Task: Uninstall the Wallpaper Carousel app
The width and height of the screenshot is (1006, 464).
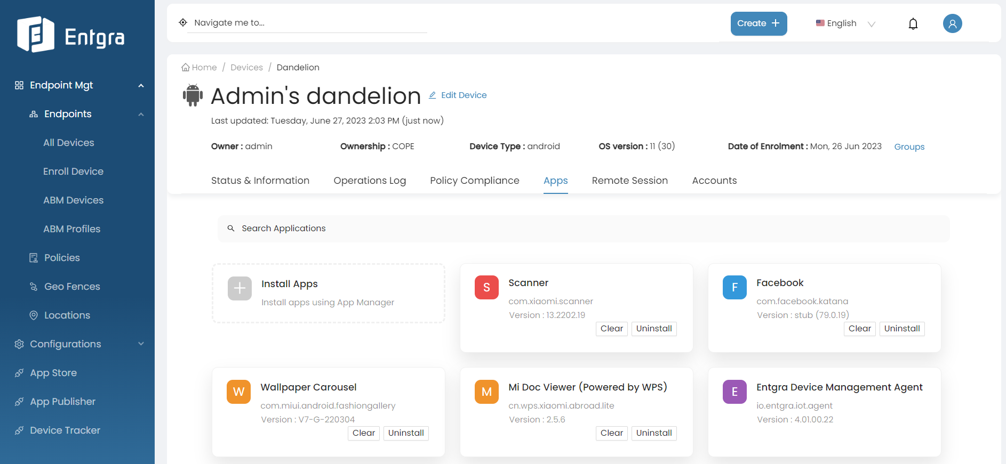Action: (406, 433)
